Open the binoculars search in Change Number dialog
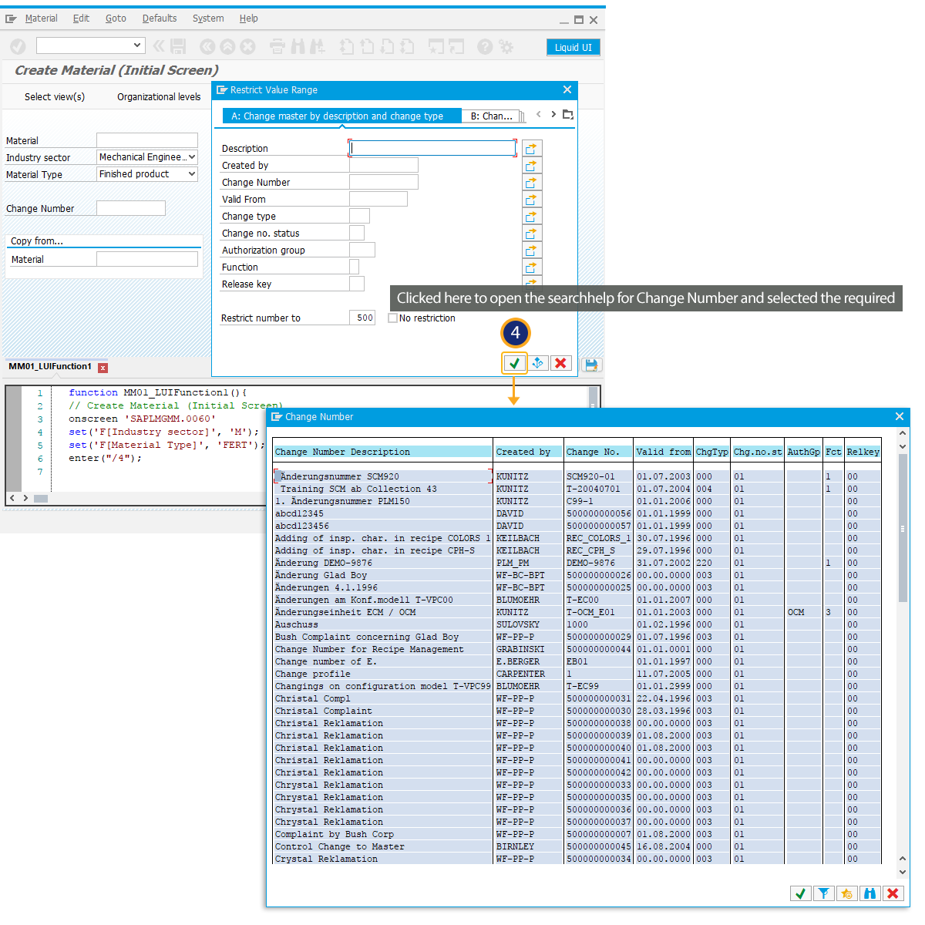 pos(869,893)
